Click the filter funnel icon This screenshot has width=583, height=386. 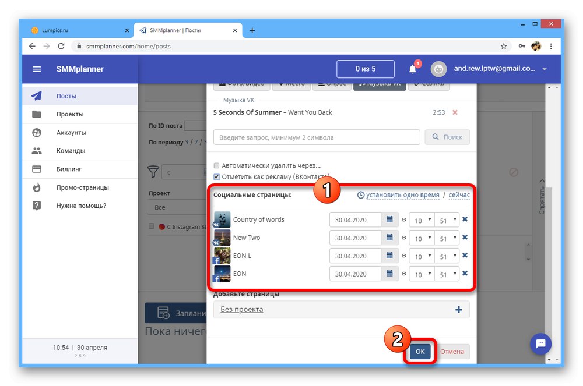[x=153, y=172]
